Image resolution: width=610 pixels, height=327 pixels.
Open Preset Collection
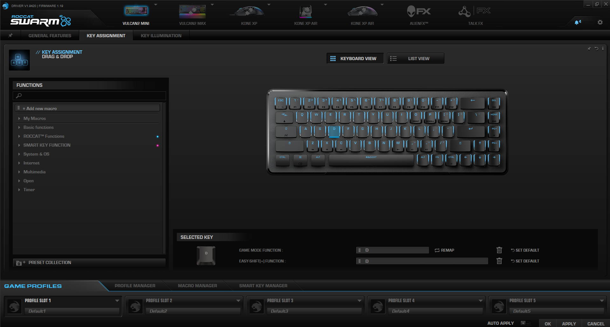click(x=89, y=262)
